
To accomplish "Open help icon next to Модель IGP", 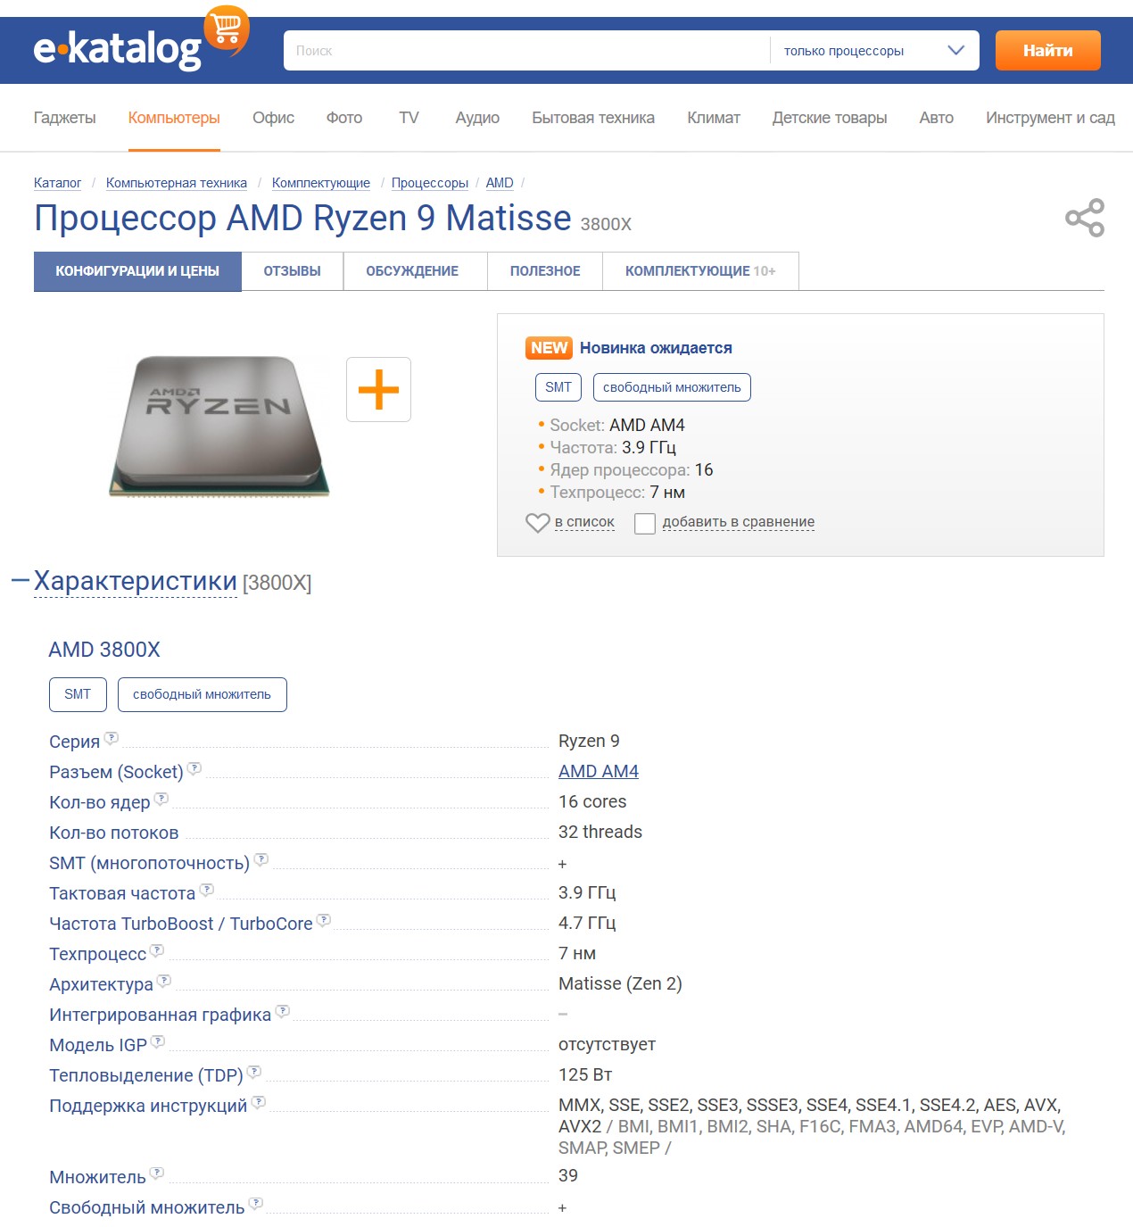I will tap(158, 1041).
